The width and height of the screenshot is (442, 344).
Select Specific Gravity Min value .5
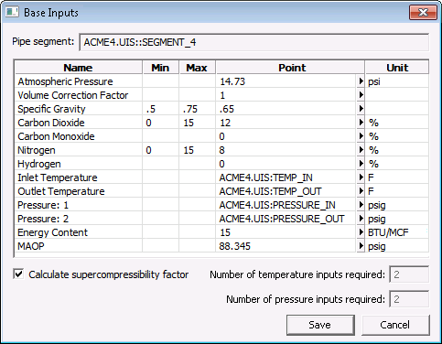pos(160,109)
